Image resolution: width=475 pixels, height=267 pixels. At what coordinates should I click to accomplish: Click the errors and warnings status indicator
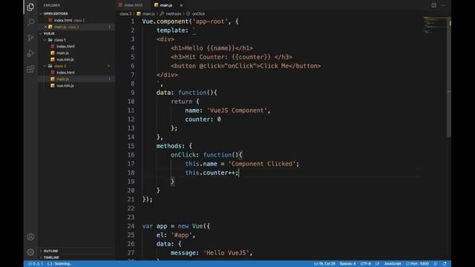pos(36,264)
